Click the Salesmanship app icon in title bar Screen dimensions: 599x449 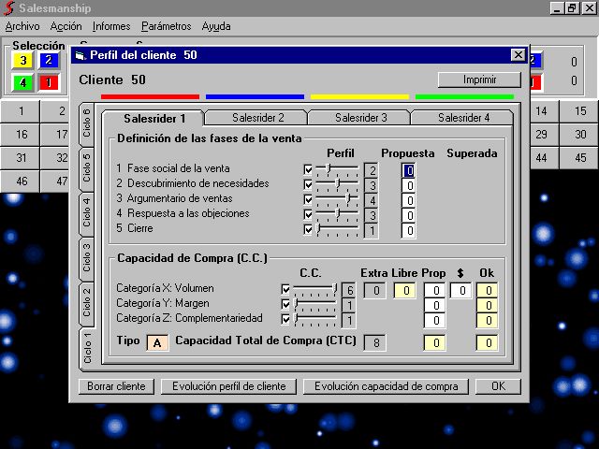tap(9, 7)
